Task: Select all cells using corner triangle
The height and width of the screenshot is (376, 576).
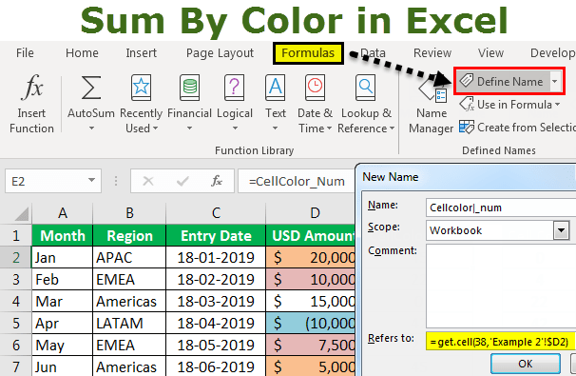Action: (22, 214)
